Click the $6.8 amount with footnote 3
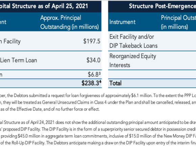The image size is (196, 147). [x=94, y=74]
